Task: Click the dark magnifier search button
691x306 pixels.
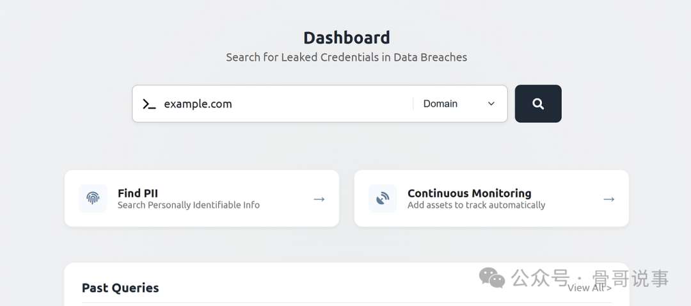Action: point(538,104)
